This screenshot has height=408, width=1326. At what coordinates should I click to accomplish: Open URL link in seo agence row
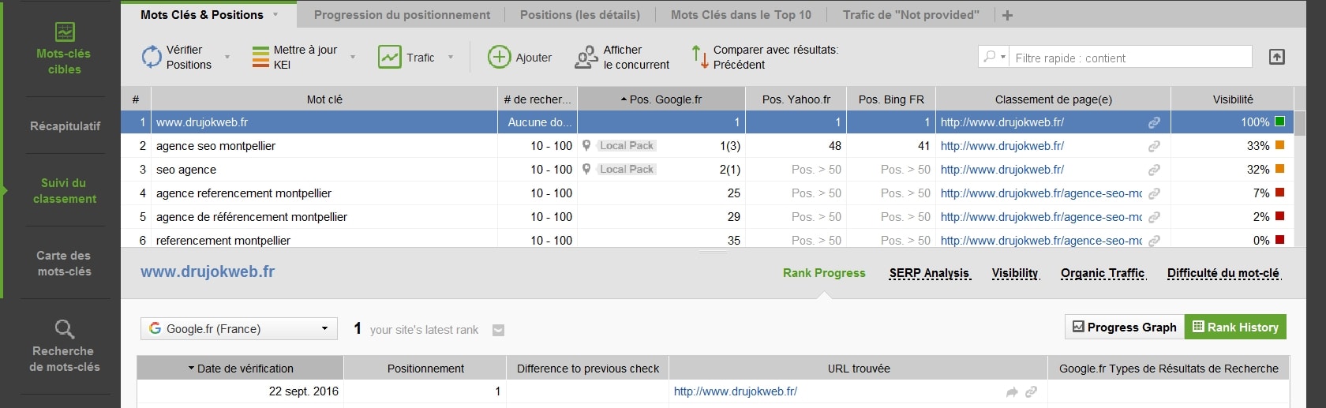(1002, 170)
